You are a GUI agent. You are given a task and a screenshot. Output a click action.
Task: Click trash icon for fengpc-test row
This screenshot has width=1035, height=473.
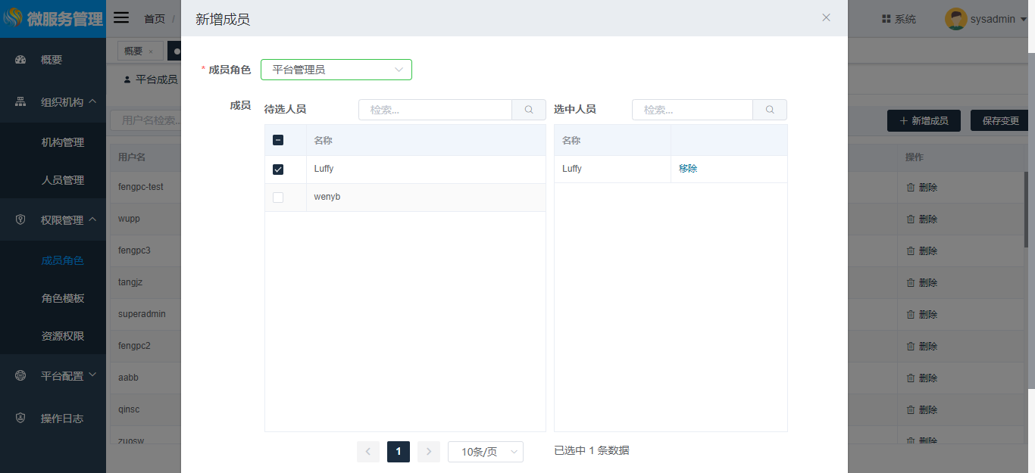[x=911, y=187]
